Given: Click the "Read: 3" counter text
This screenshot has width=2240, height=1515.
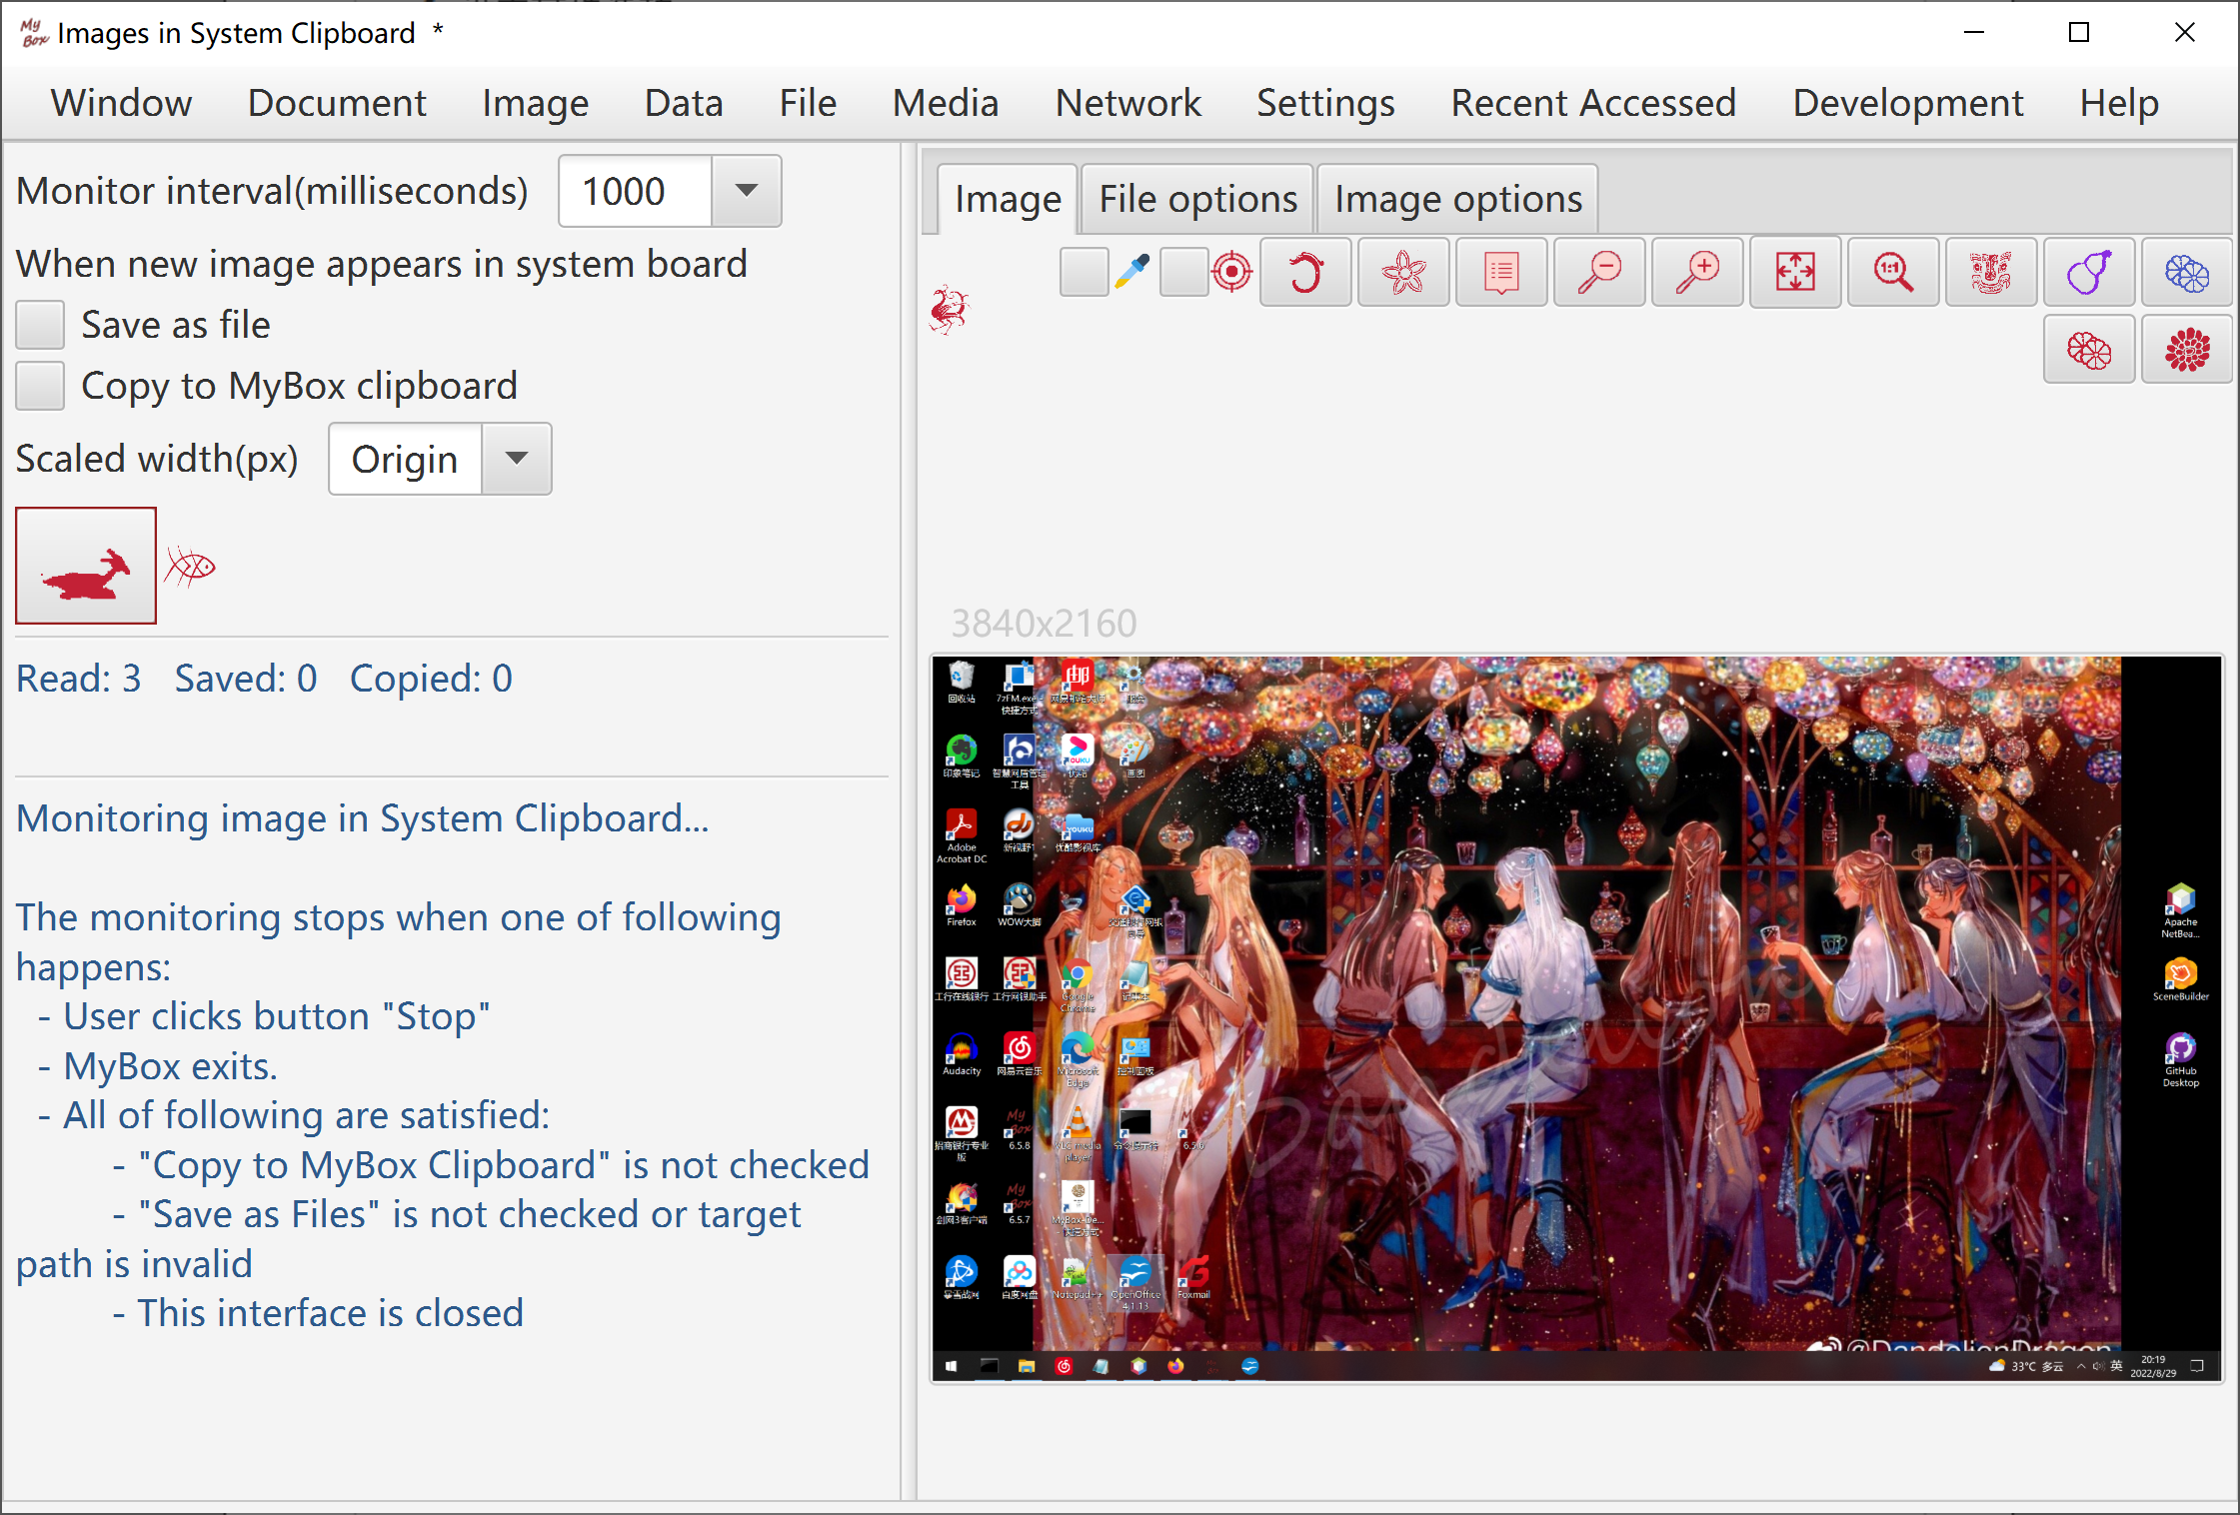Looking at the screenshot, I should click(x=79, y=679).
